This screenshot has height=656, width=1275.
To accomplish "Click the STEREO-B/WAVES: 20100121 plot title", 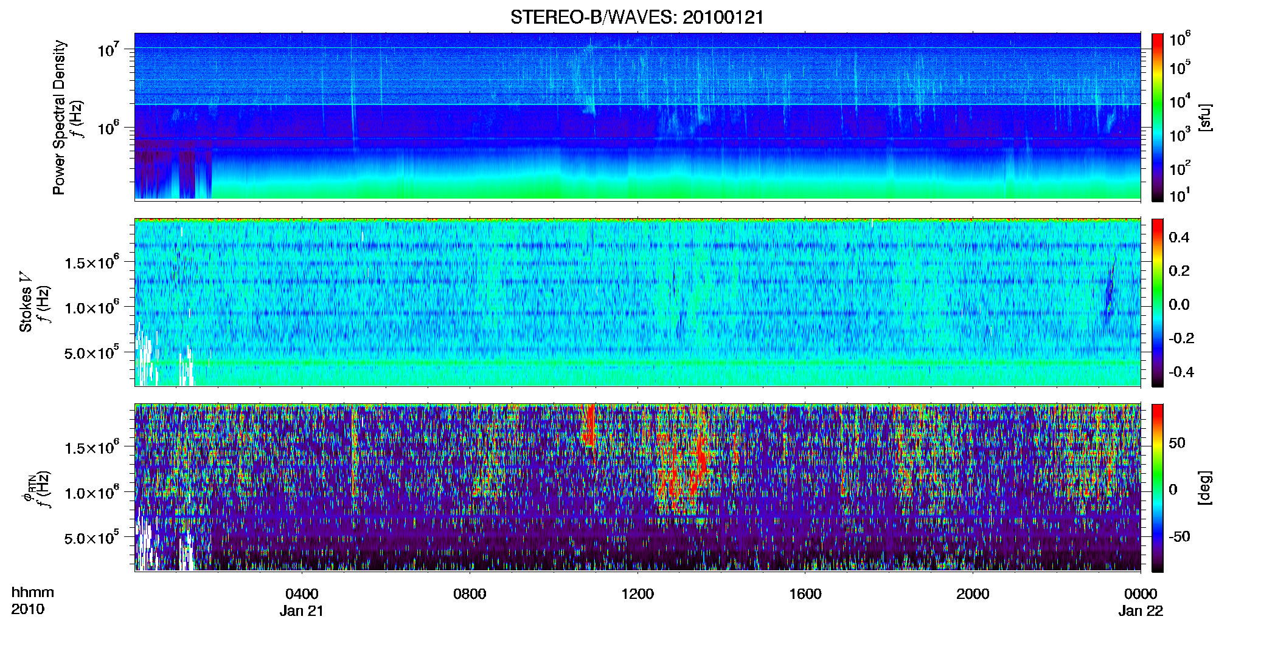I will [637, 17].
